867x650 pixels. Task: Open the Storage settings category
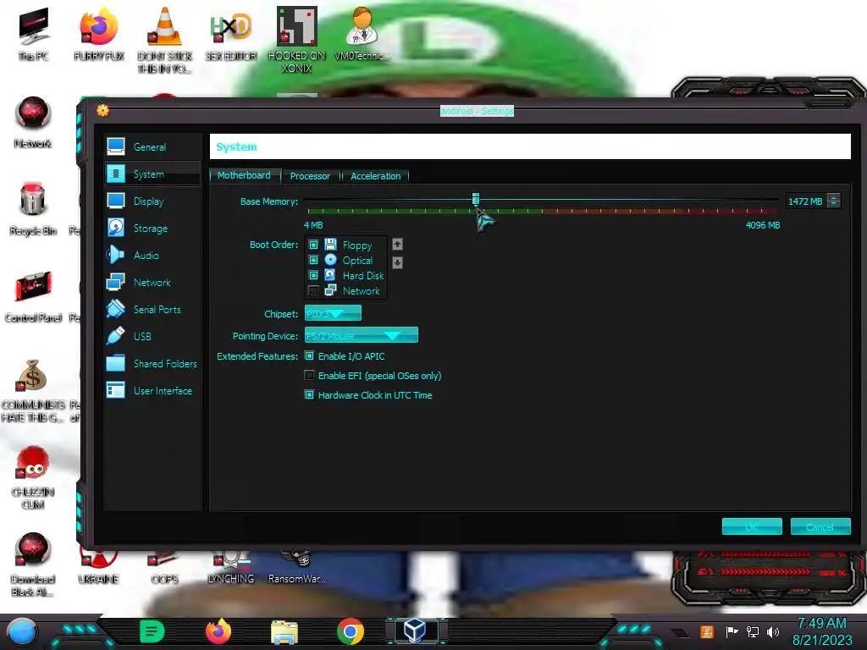pyautogui.click(x=152, y=229)
